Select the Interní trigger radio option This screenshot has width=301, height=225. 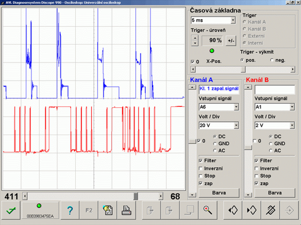(244, 43)
